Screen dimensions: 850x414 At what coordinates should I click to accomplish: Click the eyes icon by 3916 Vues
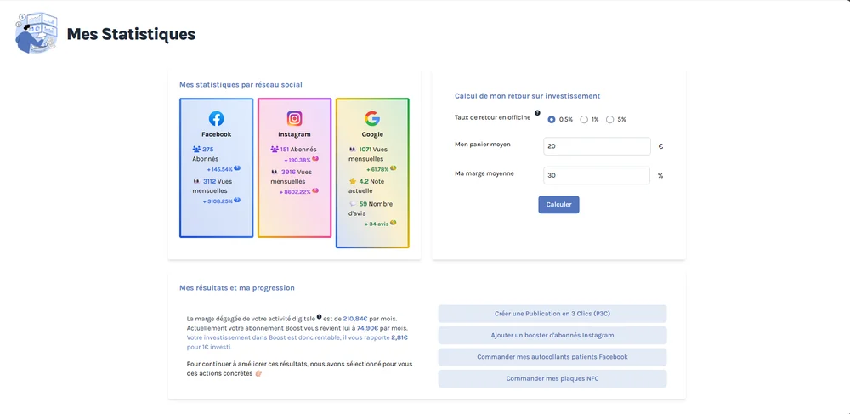[275, 172]
